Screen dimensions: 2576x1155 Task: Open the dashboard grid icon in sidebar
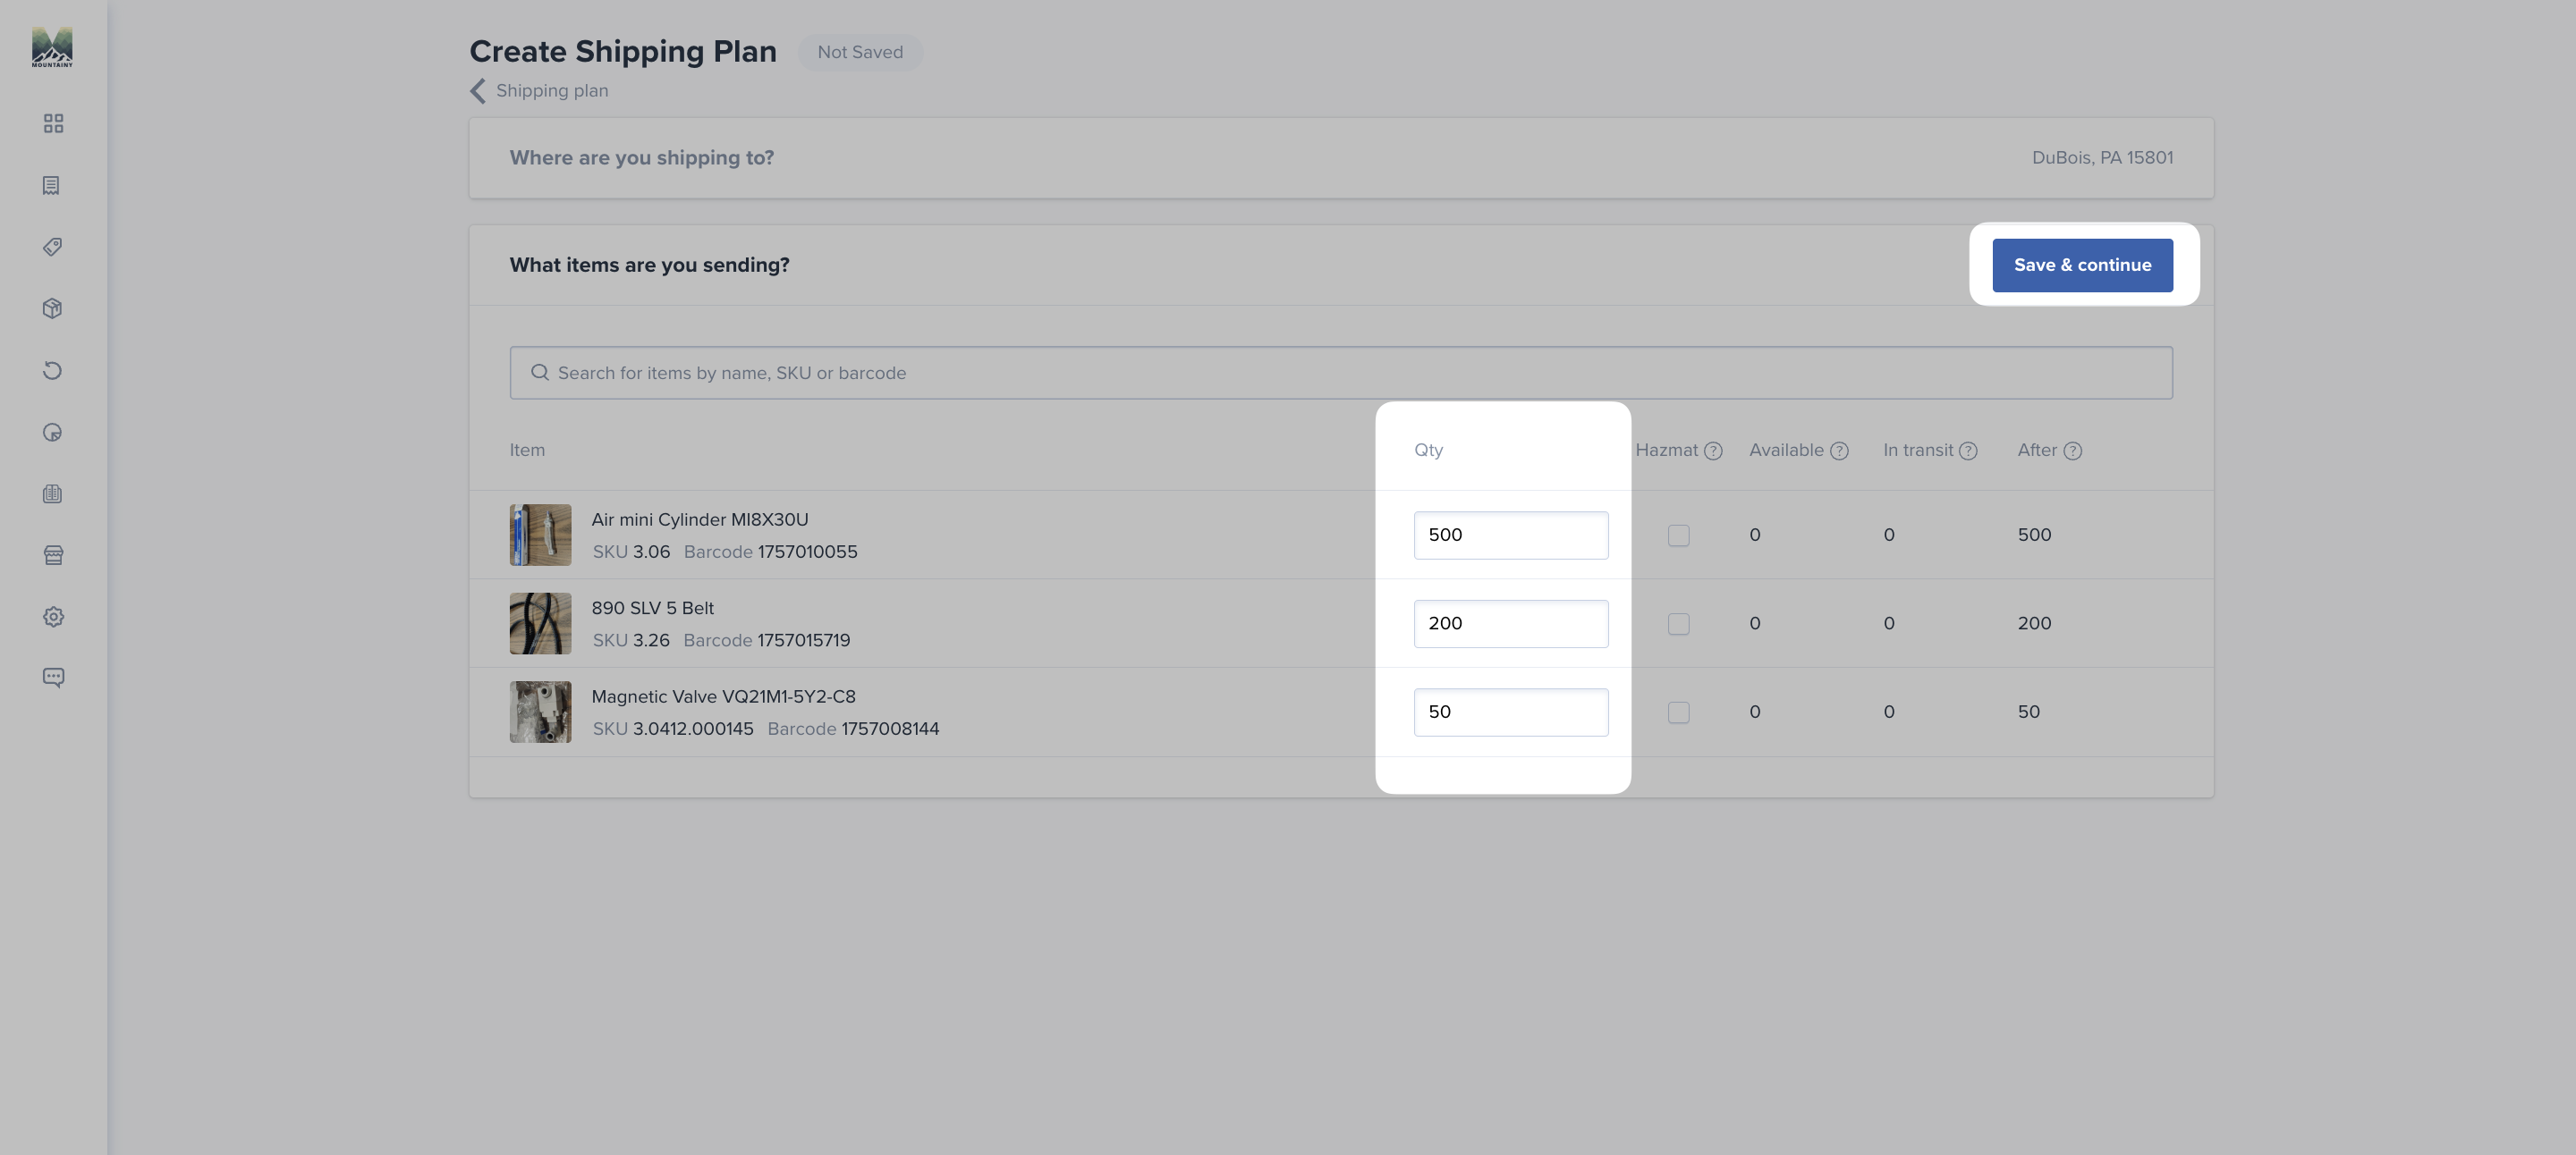[53, 122]
